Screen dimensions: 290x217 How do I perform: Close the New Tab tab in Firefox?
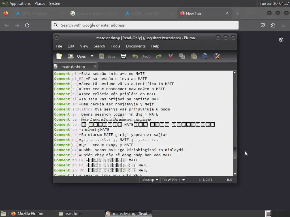(227, 14)
